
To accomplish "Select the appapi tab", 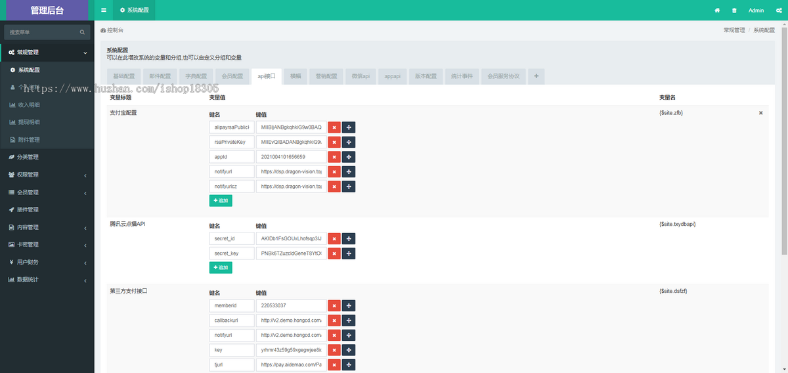I will (x=393, y=76).
